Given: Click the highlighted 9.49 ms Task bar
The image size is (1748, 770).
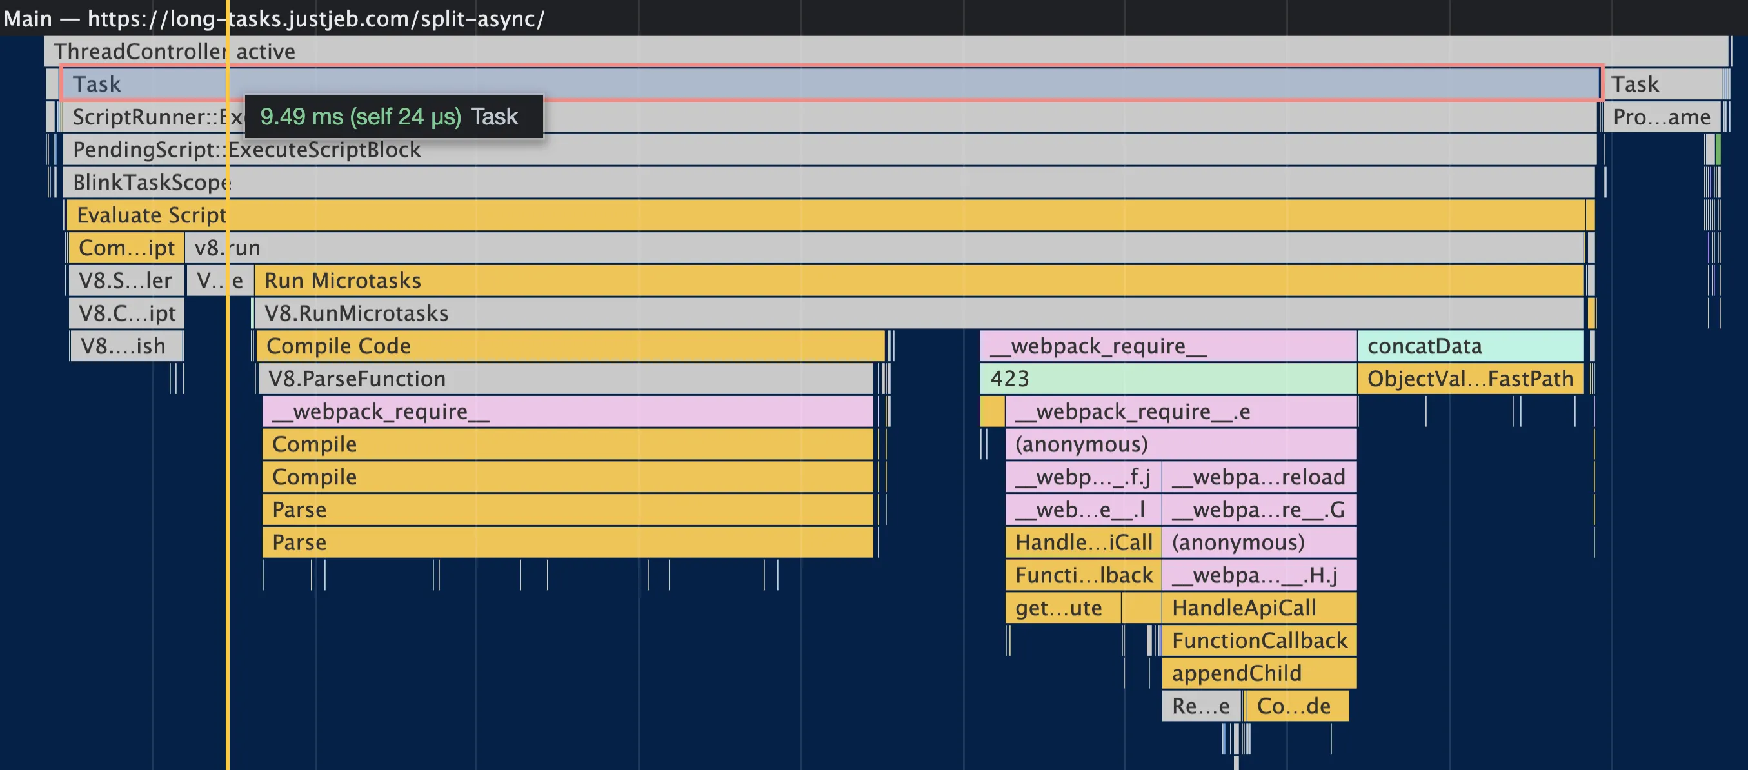Looking at the screenshot, I should (x=831, y=84).
